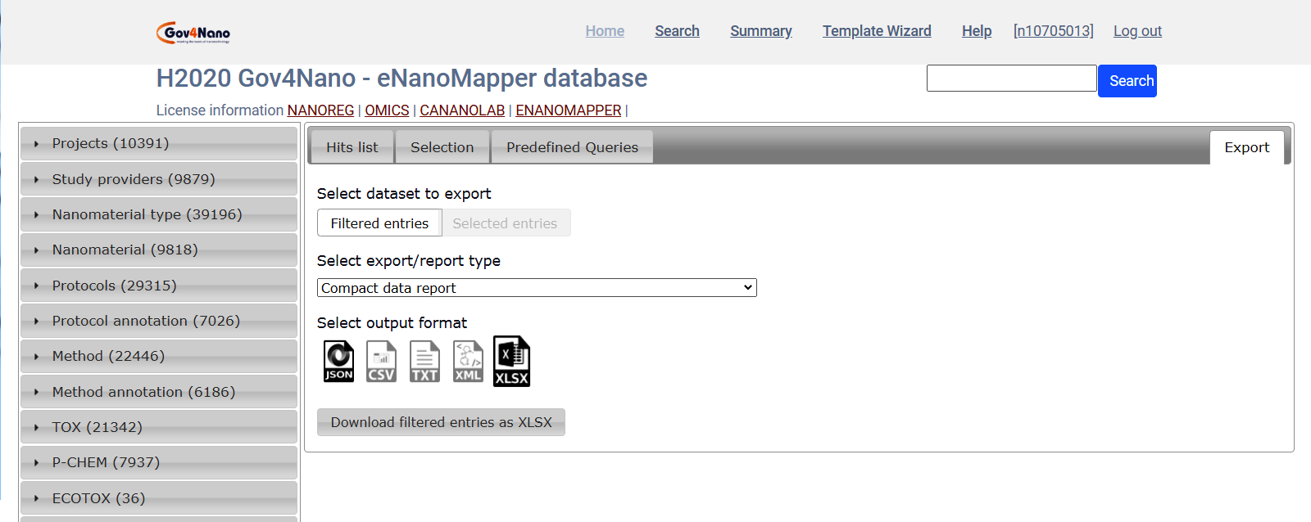Expand the Nanomaterial (9818) facet
Viewport: 1311px width, 522px height.
[159, 250]
